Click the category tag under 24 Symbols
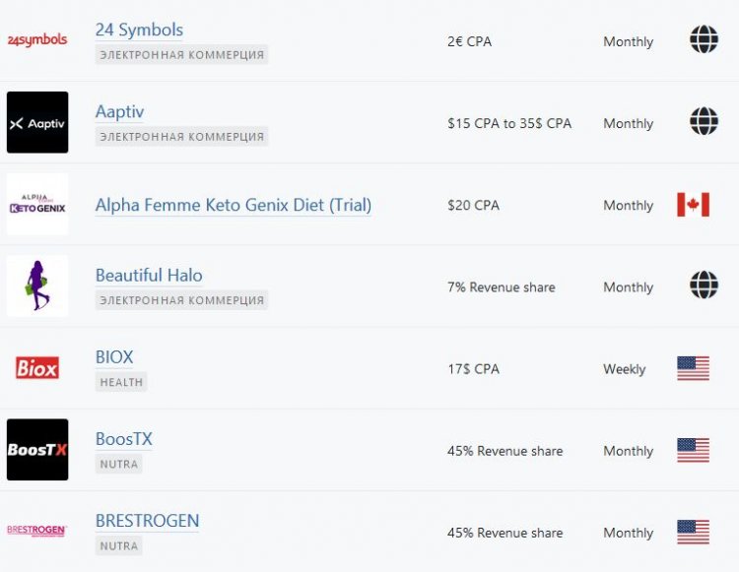The width and height of the screenshot is (739, 572). [x=182, y=55]
